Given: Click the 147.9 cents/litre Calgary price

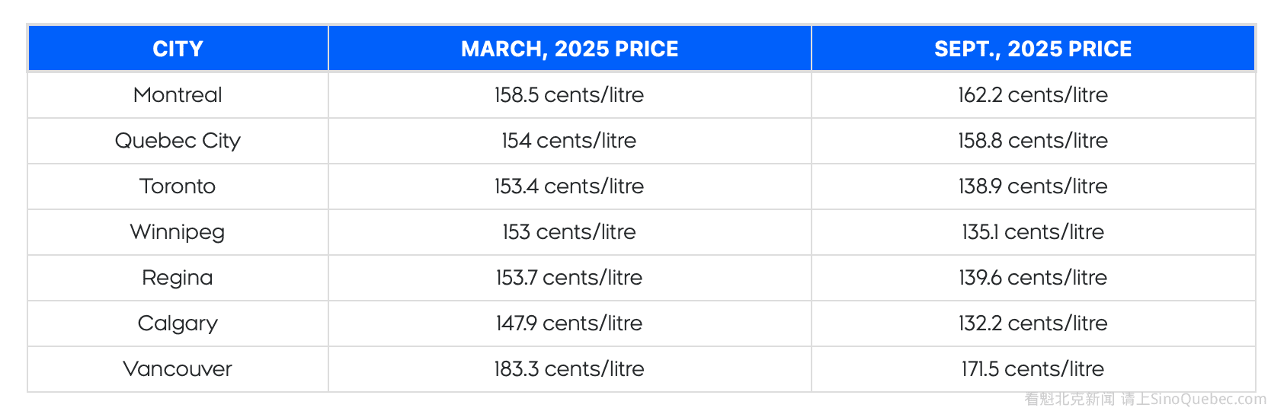Looking at the screenshot, I should 569,323.
